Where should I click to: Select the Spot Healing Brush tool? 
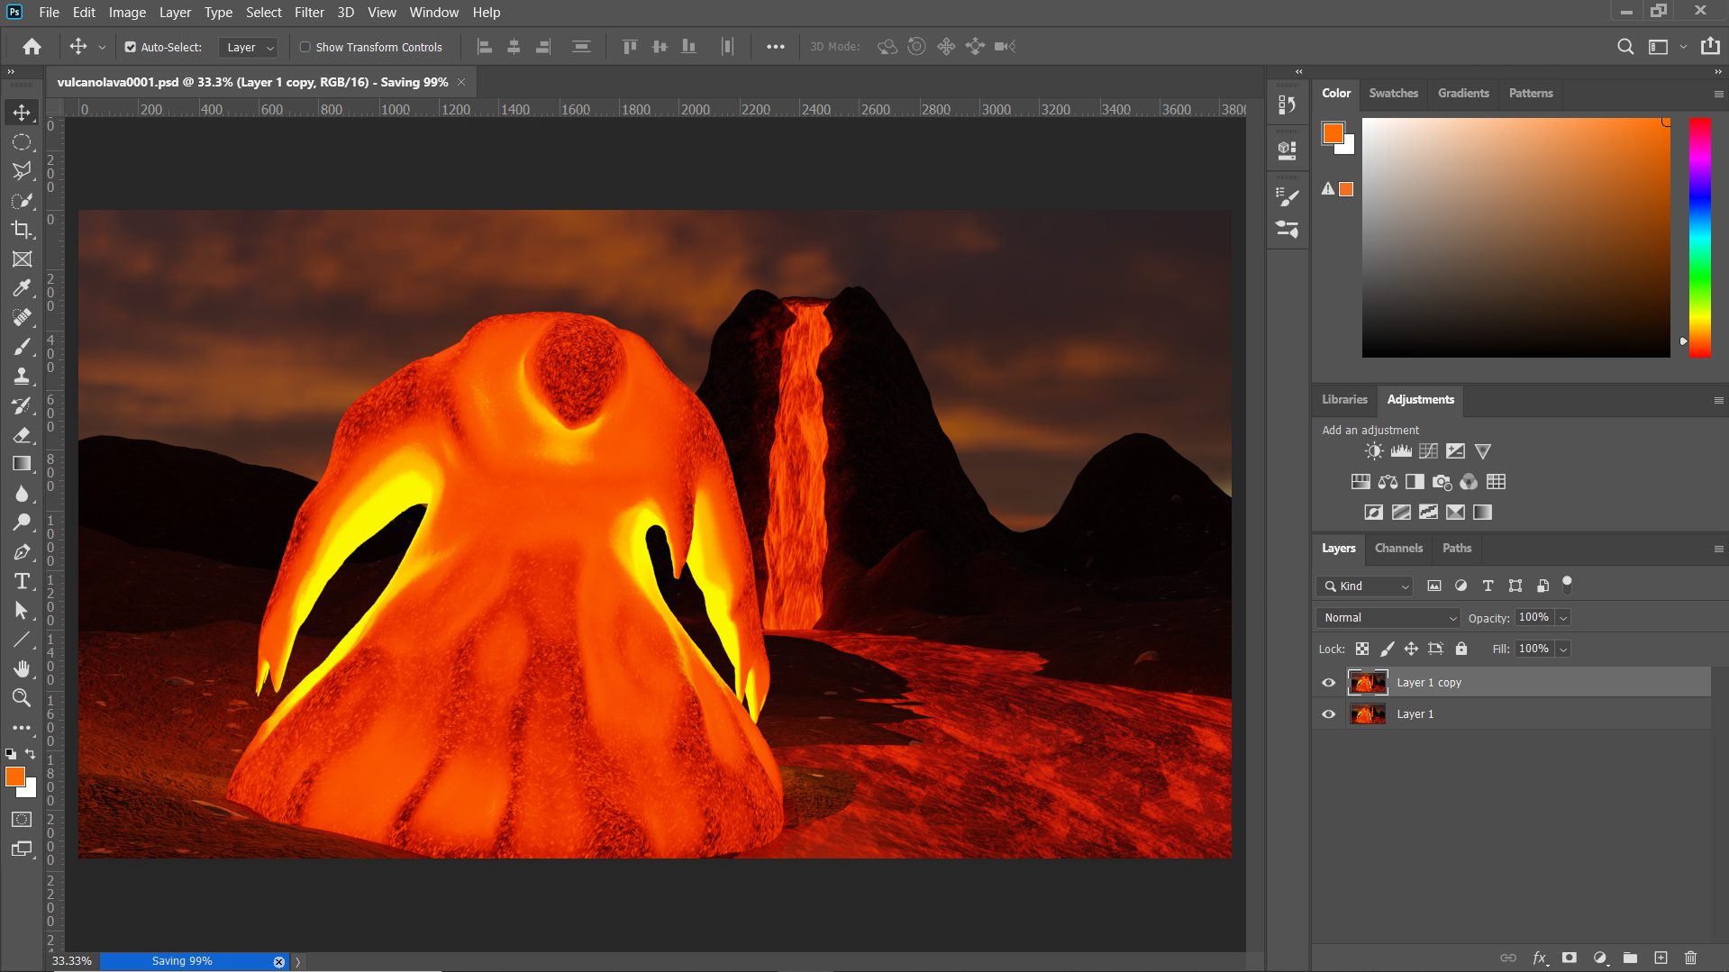click(22, 318)
